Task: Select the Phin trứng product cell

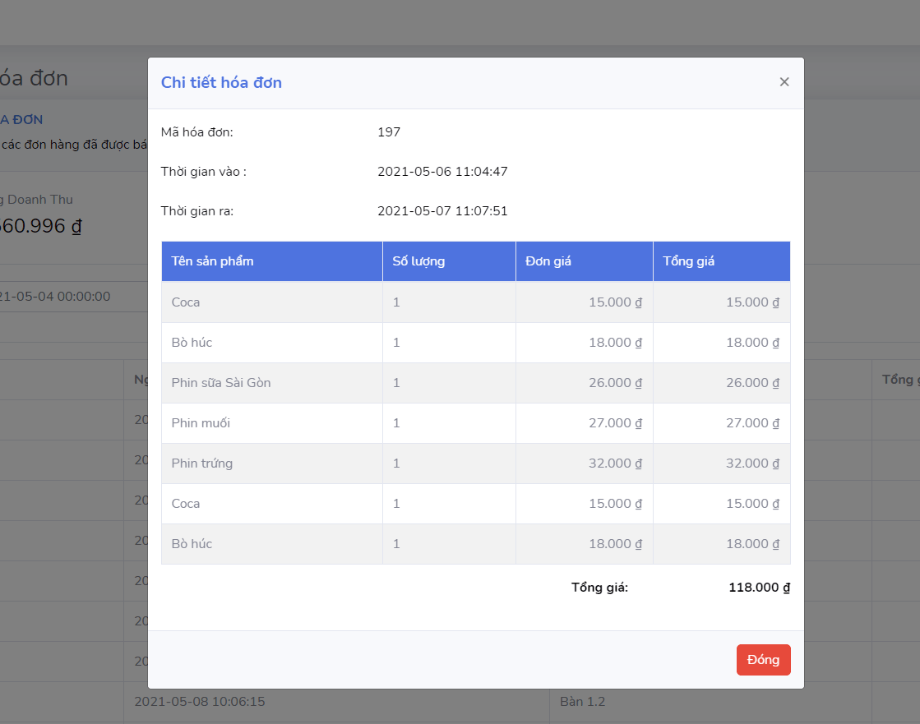Action: (272, 463)
